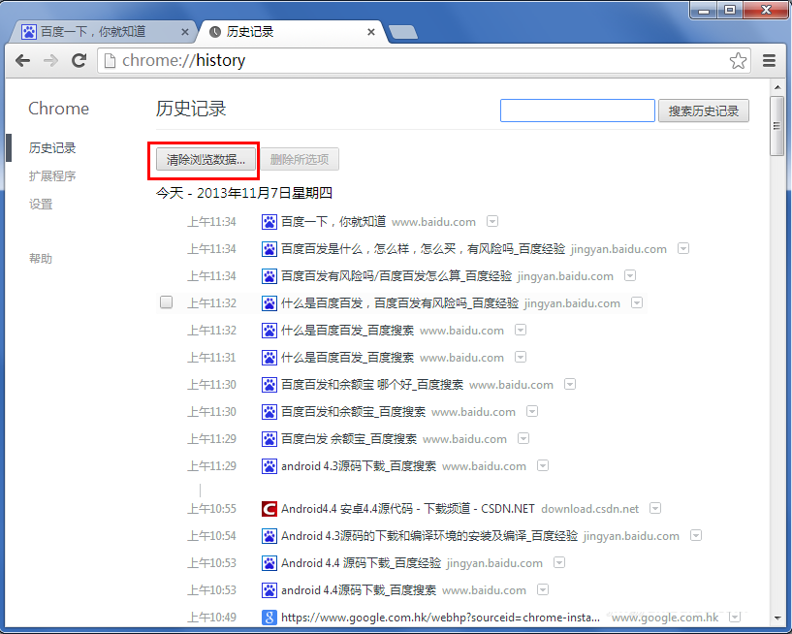Image resolution: width=792 pixels, height=634 pixels.
Task: Click the scrollbar down arrow
Action: tap(776, 618)
